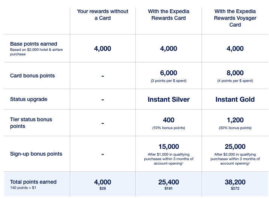Screen dimensions: 269x199
Task: Select the "Card bonus points" row label
Action: 32,76
